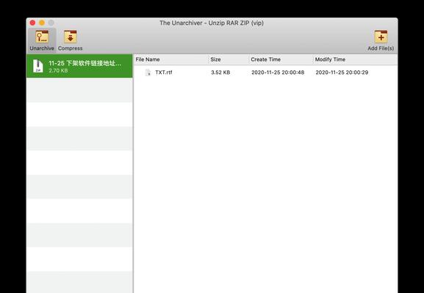Select the Unarchive toolbar icon
This screenshot has height=293, width=424.
[42, 37]
